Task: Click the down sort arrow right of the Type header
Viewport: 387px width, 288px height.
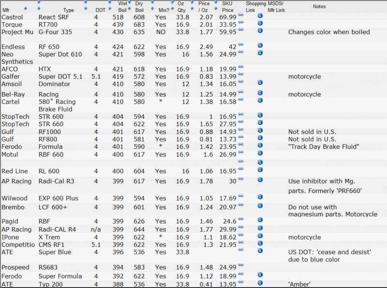Action: click(x=86, y=9)
